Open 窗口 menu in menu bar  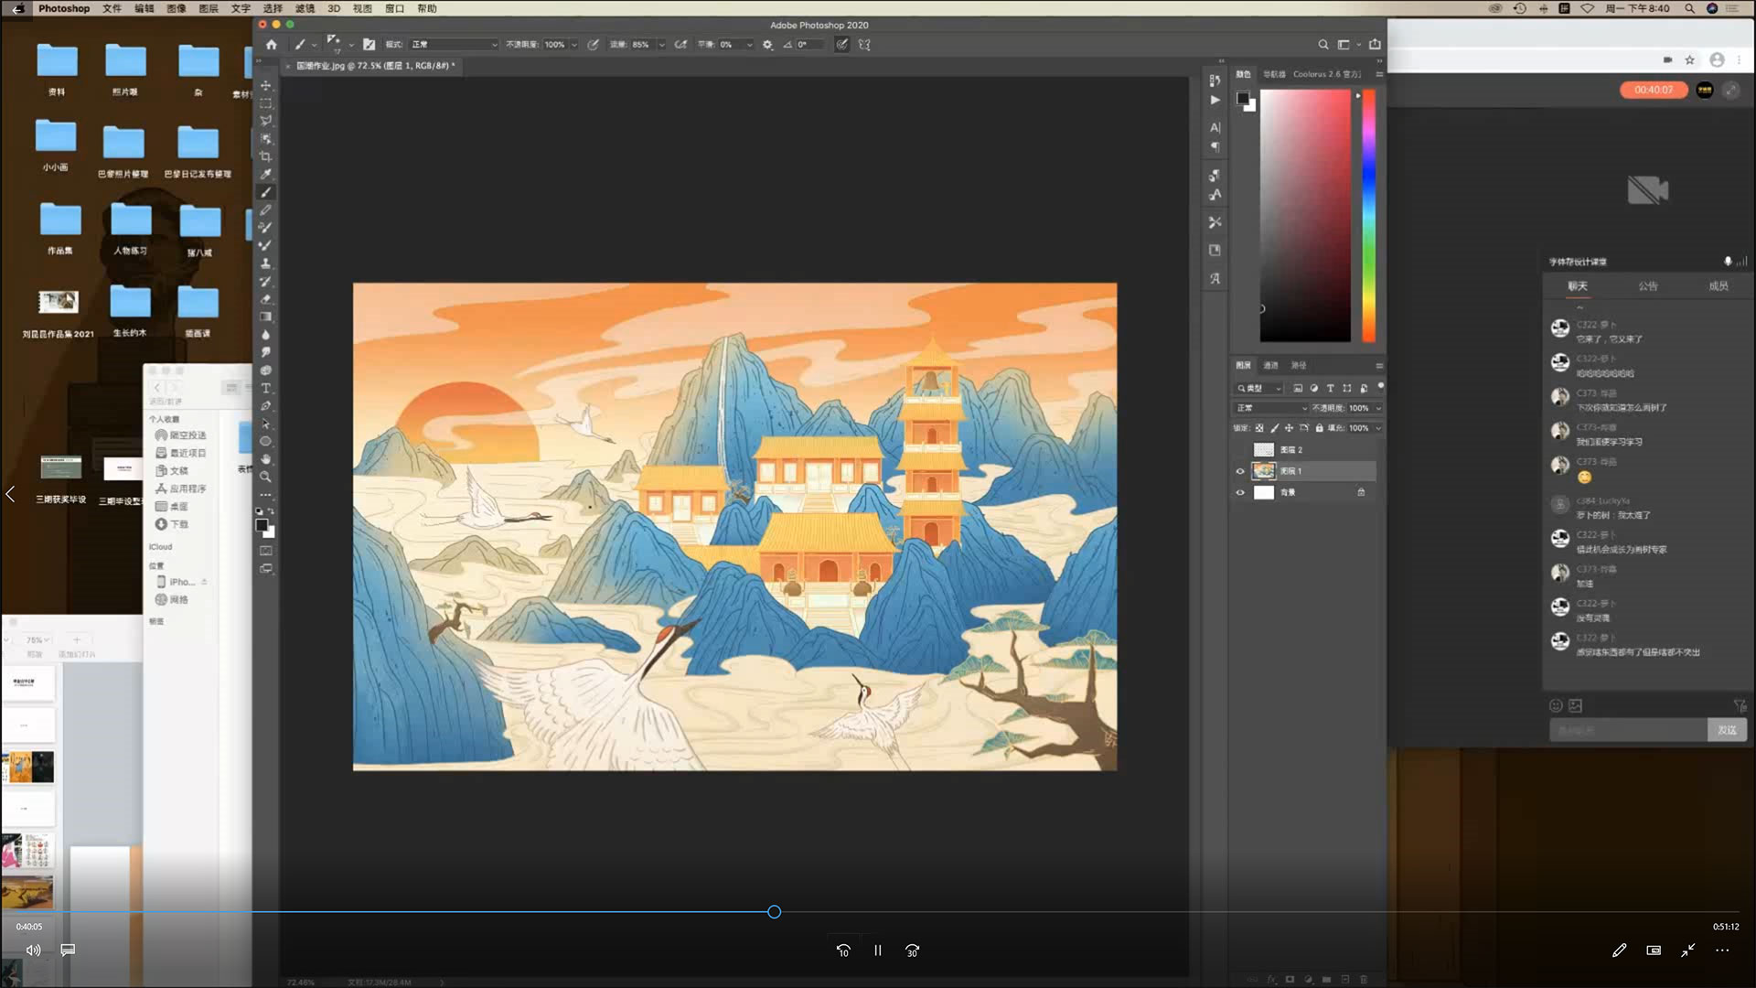pyautogui.click(x=395, y=8)
